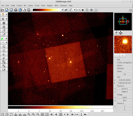The height and width of the screenshot is (116, 133).
Task: Open the region shape circle dropdown
Action: (x=6, y=19)
